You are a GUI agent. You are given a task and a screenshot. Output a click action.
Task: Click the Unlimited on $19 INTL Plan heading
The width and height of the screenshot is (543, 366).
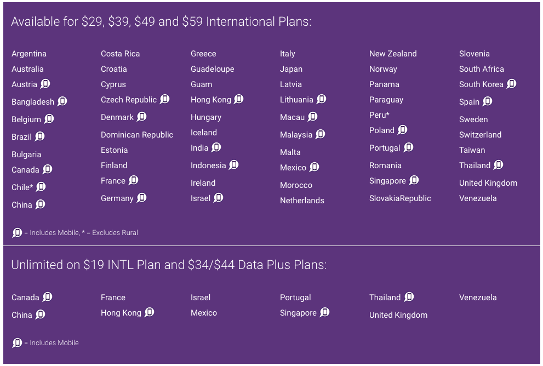169,265
